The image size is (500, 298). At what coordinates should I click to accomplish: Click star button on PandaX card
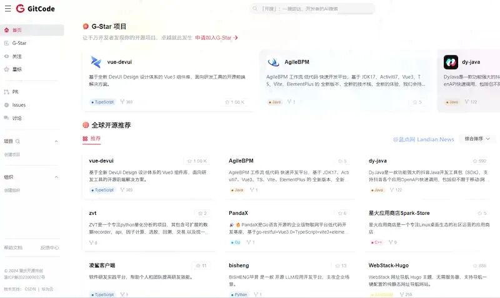342,213
